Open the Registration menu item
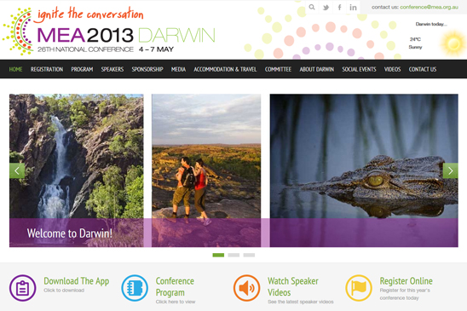This screenshot has height=311, width=467. tap(47, 69)
